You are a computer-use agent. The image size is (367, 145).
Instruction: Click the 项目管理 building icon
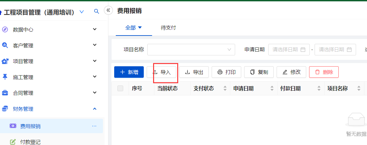(x=5, y=61)
